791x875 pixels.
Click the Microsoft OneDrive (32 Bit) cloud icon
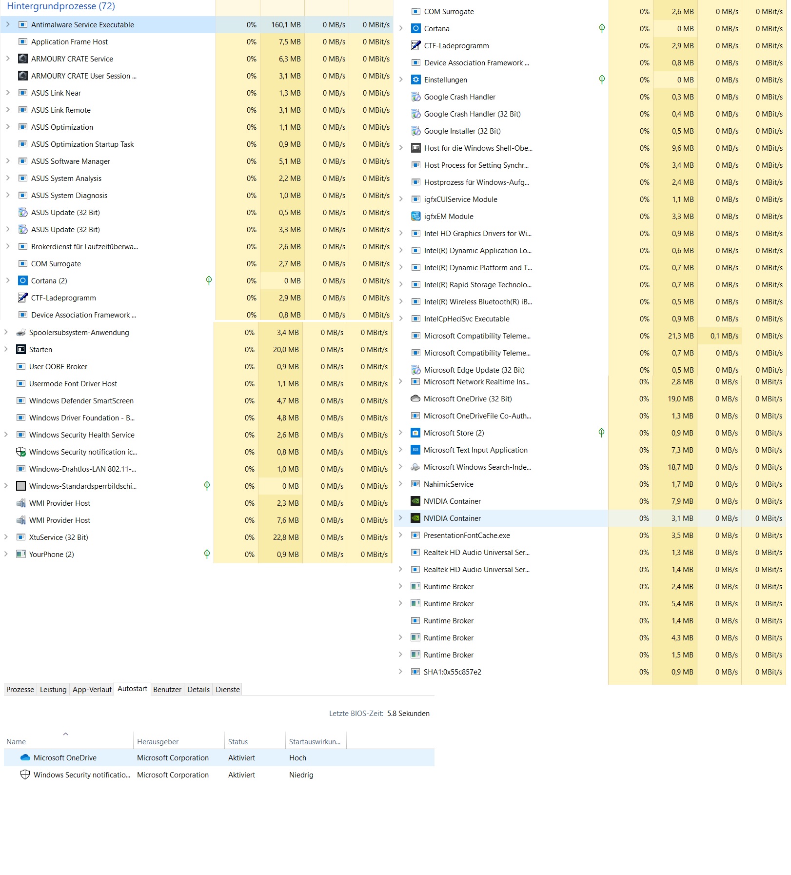click(x=415, y=399)
